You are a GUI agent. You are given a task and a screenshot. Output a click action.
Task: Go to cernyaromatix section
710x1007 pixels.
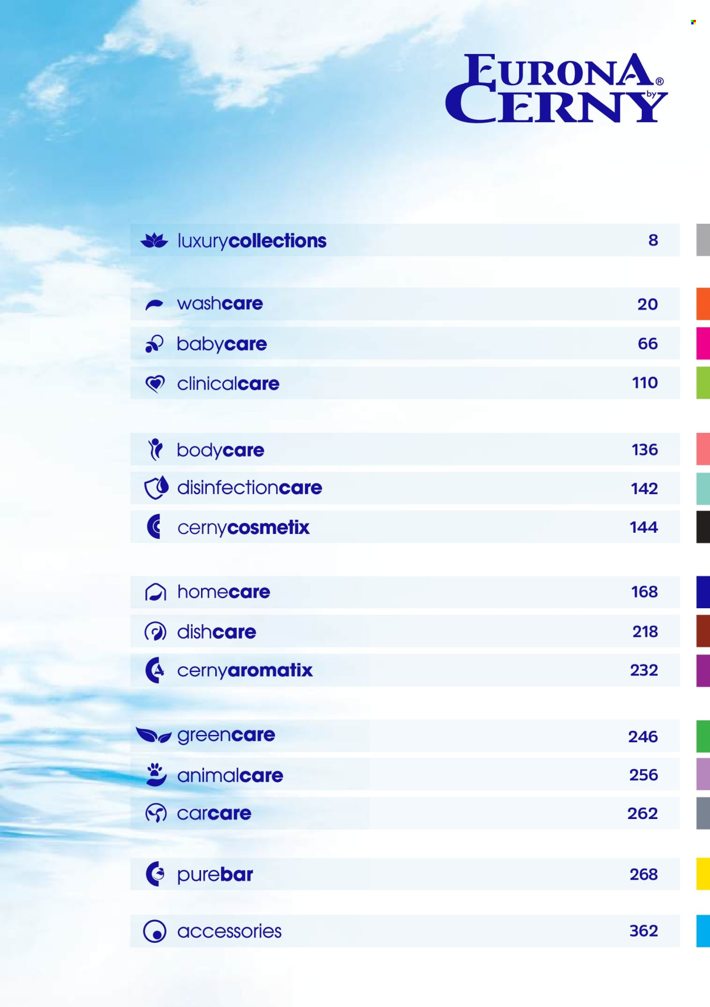405,670
